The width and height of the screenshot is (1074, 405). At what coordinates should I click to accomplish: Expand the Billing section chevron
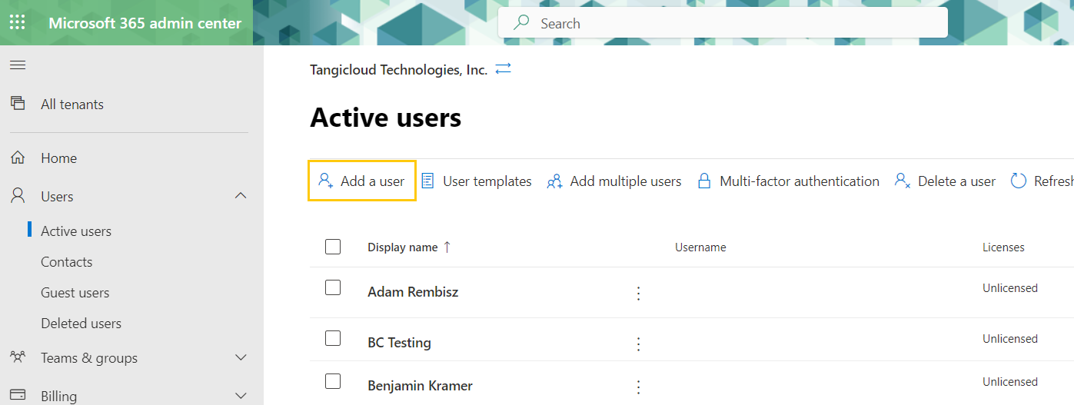241,396
